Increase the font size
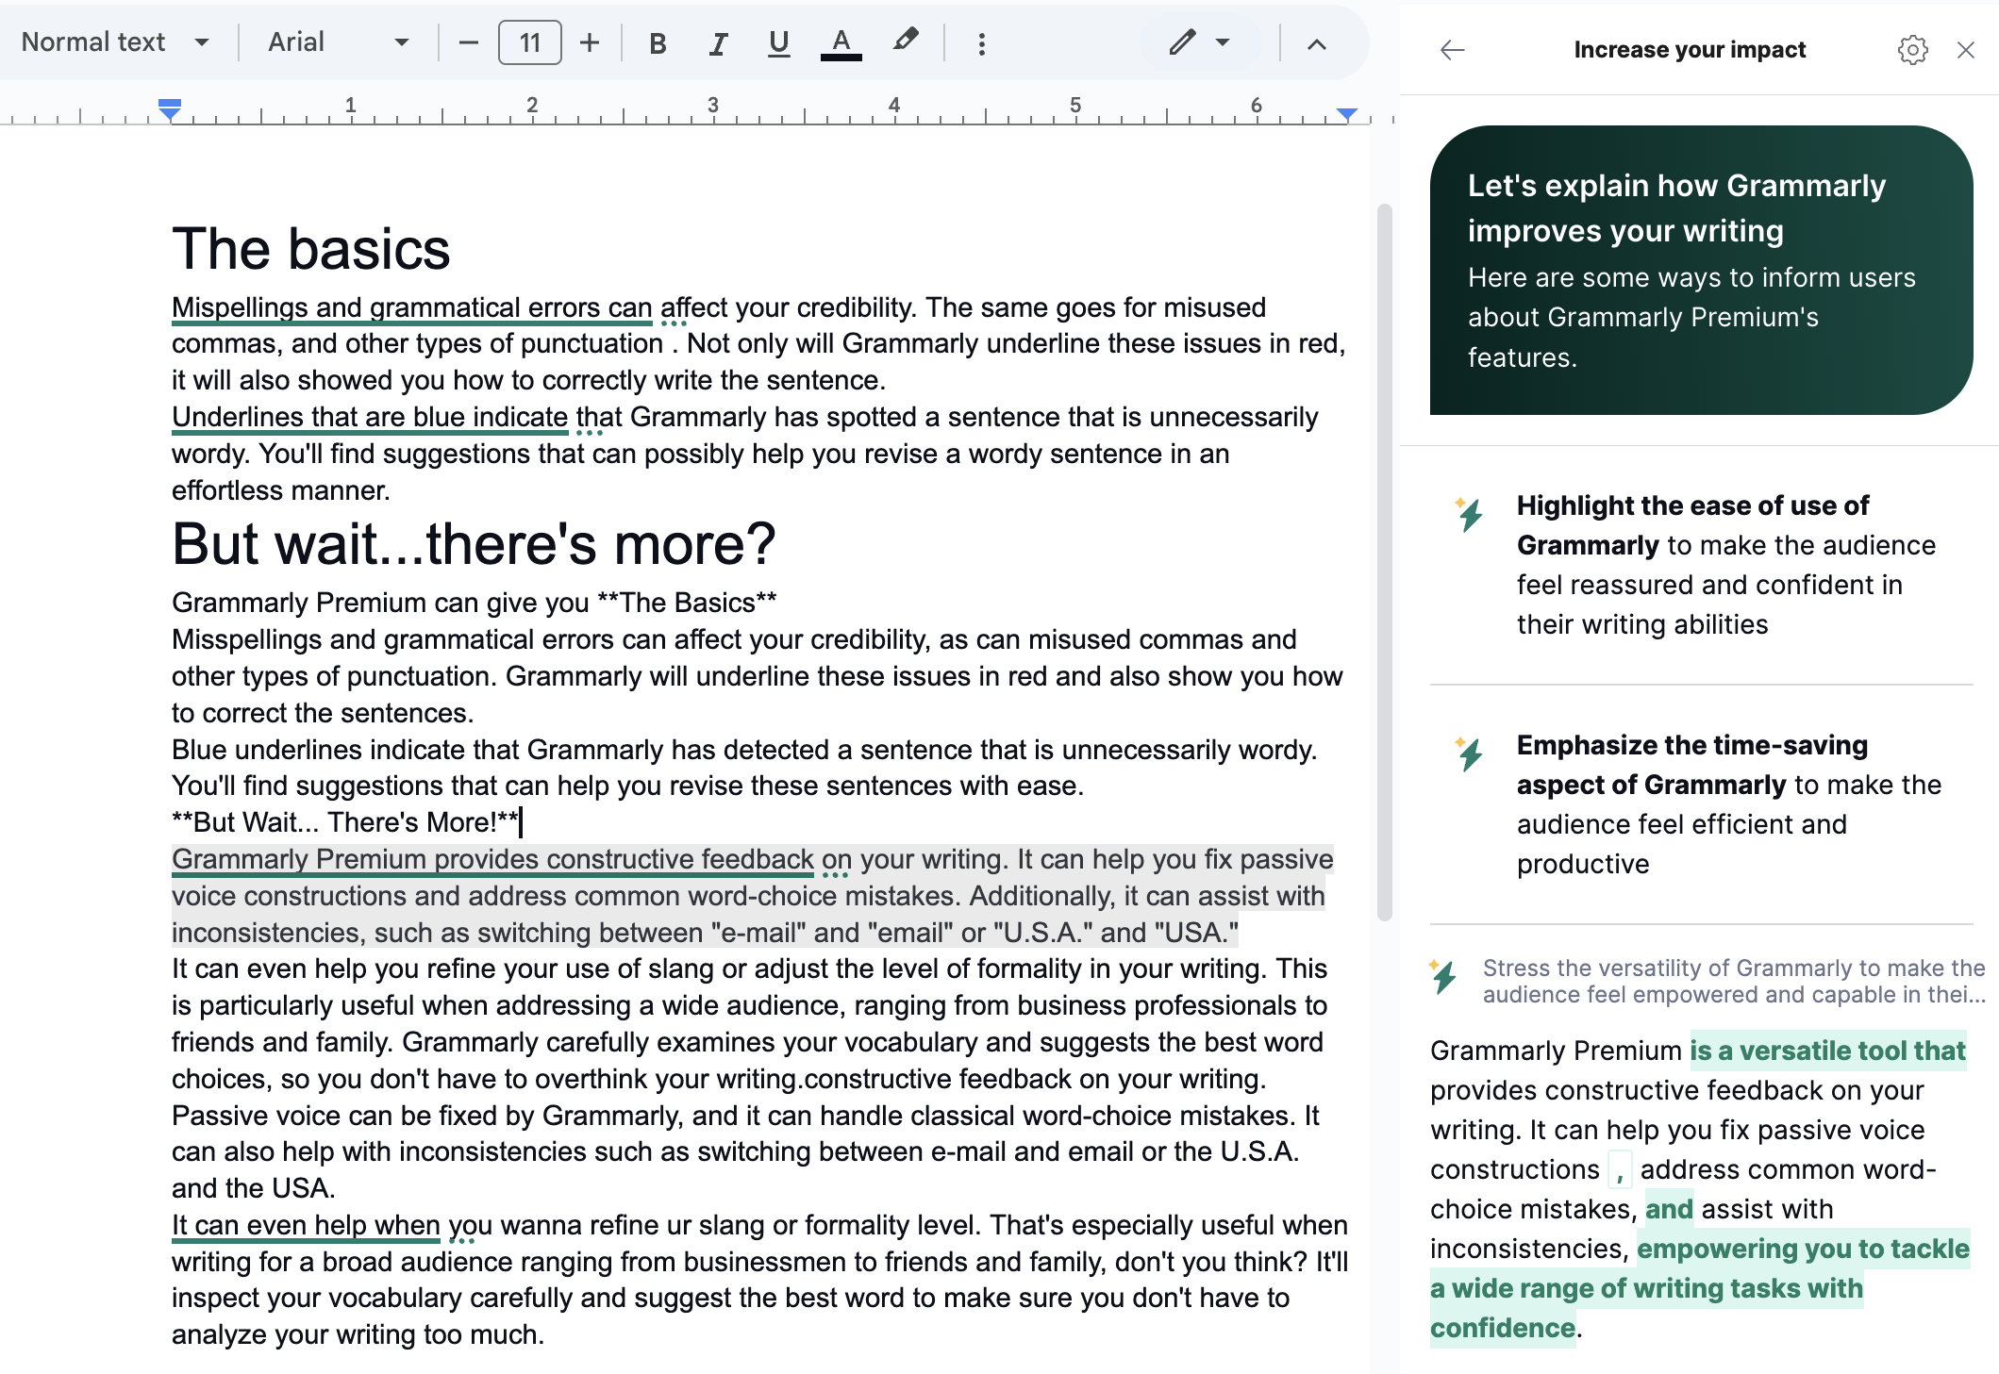The image size is (1999, 1374). 590,41
